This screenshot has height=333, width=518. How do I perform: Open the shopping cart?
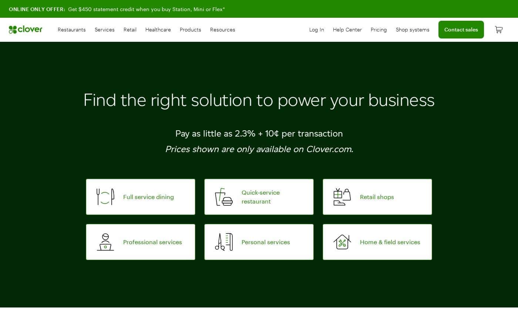coord(499,30)
